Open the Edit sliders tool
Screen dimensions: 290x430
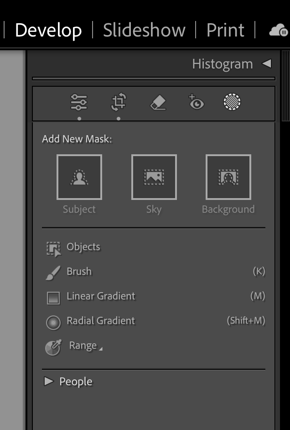pos(79,102)
